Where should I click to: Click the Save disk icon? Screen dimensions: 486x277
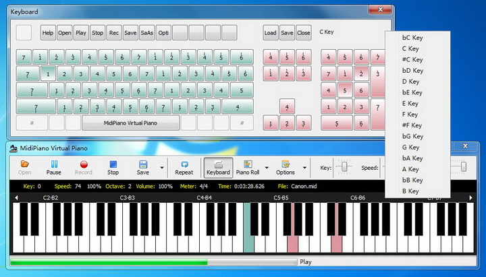(x=143, y=164)
